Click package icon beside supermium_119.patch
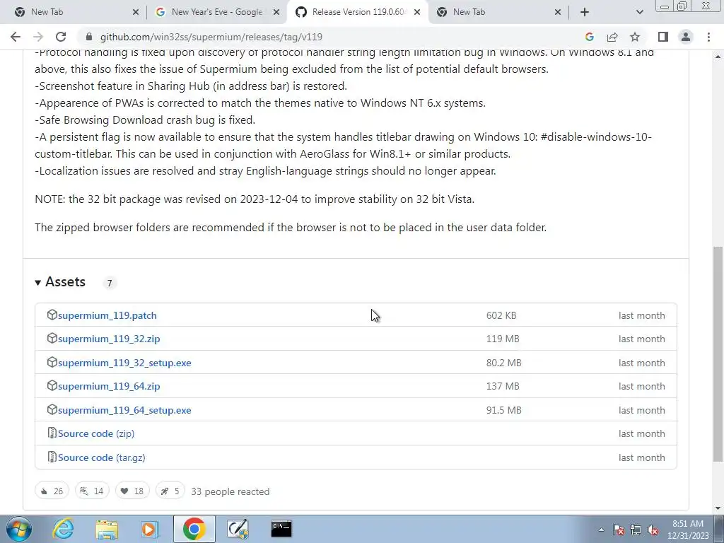Image resolution: width=724 pixels, height=543 pixels. 52,315
